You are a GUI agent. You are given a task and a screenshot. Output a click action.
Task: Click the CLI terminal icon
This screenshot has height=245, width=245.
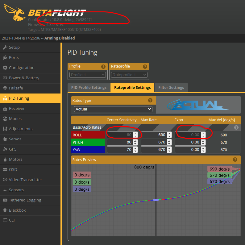click(5, 220)
